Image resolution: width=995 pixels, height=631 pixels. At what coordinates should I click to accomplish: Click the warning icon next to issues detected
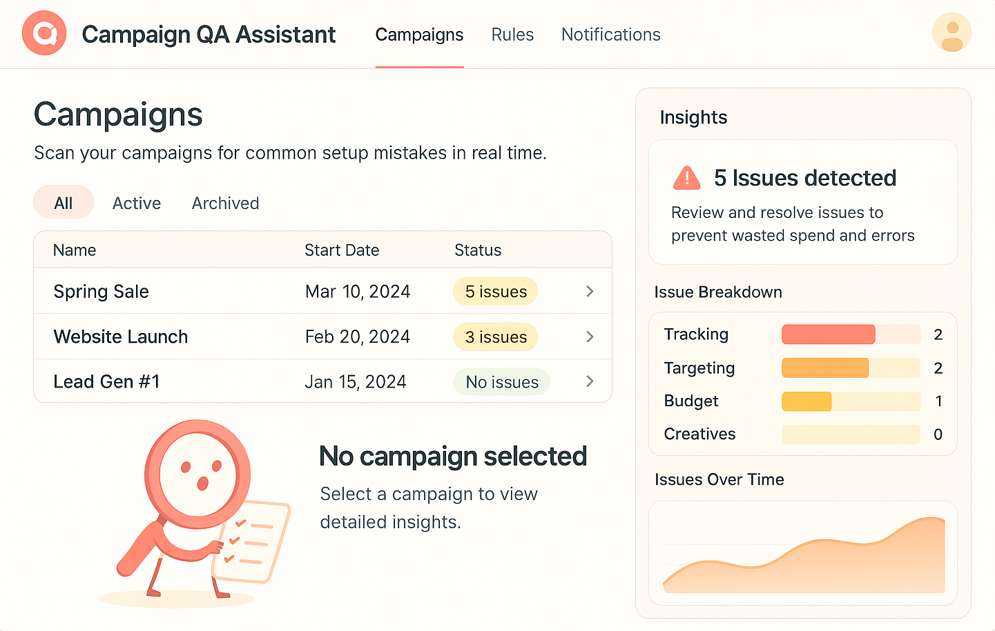686,177
